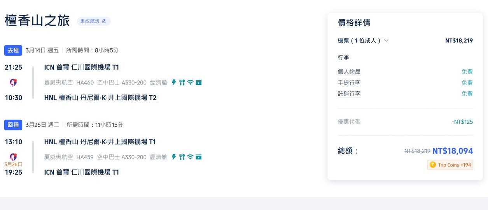Click the Hawaiian Airlines logo on the return flight
488x210 pixels.
coord(13,157)
